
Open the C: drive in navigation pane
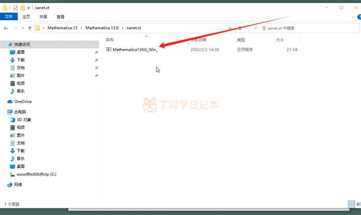(36, 174)
